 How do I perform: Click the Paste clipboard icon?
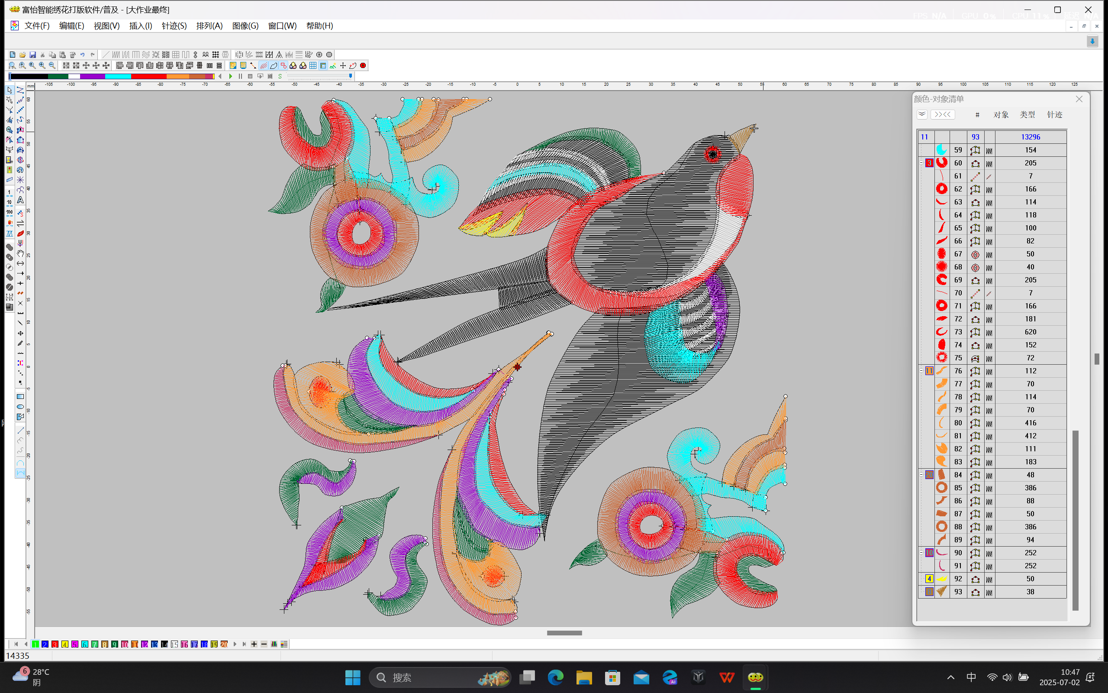[63, 55]
